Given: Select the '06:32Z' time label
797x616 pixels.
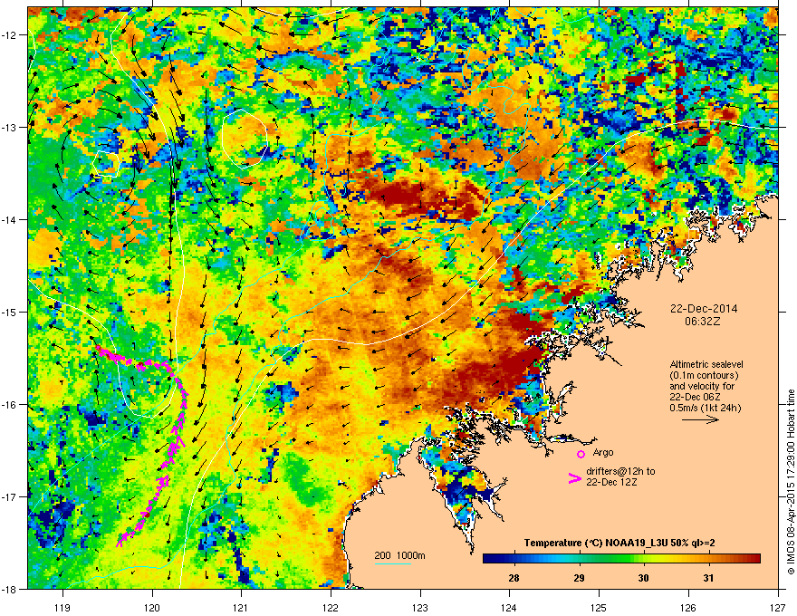Looking at the screenshot, I should click(x=703, y=322).
